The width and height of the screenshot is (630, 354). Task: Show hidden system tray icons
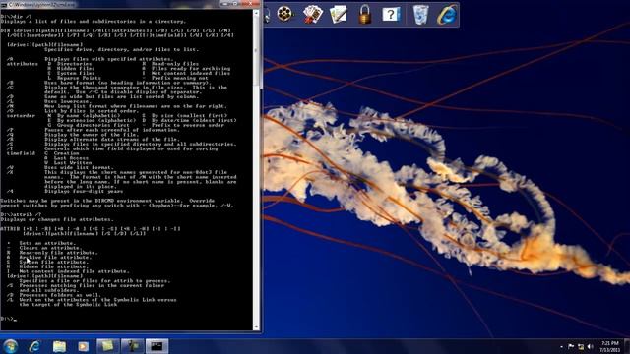(x=561, y=347)
